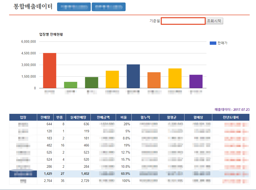
Task: Click the first blue button beside the title
Action: [74, 7]
